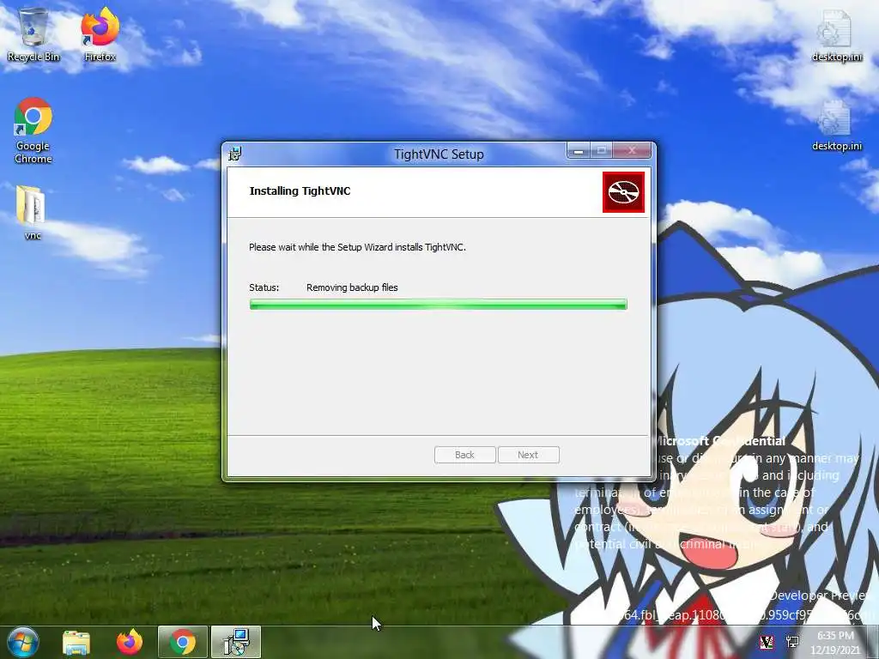879x659 pixels.
Task: Click the 'Installing TightVNC' heading
Action: (300, 191)
